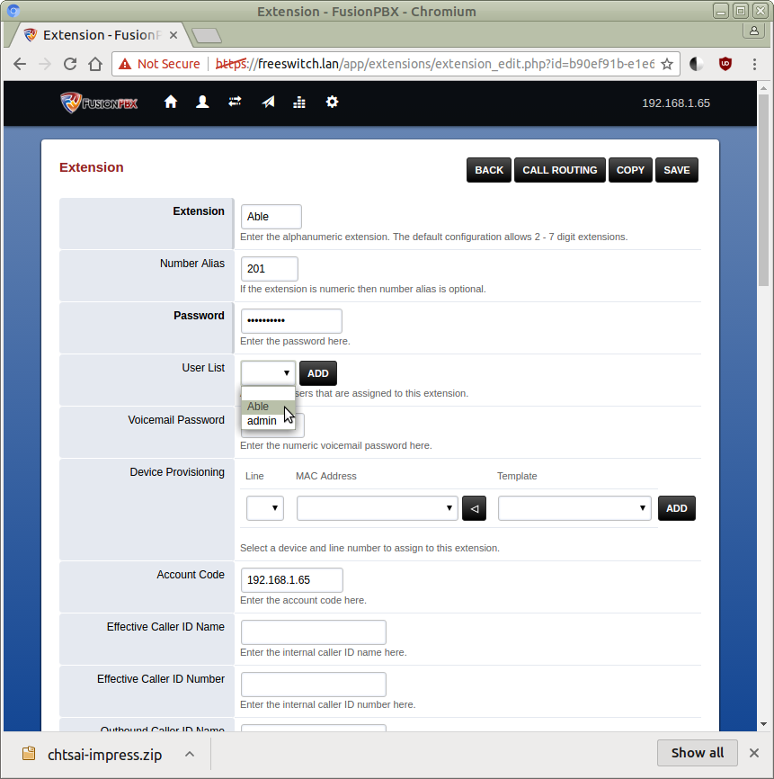Reload the page with the refresh icon
This screenshot has width=774, height=779.
(70, 64)
